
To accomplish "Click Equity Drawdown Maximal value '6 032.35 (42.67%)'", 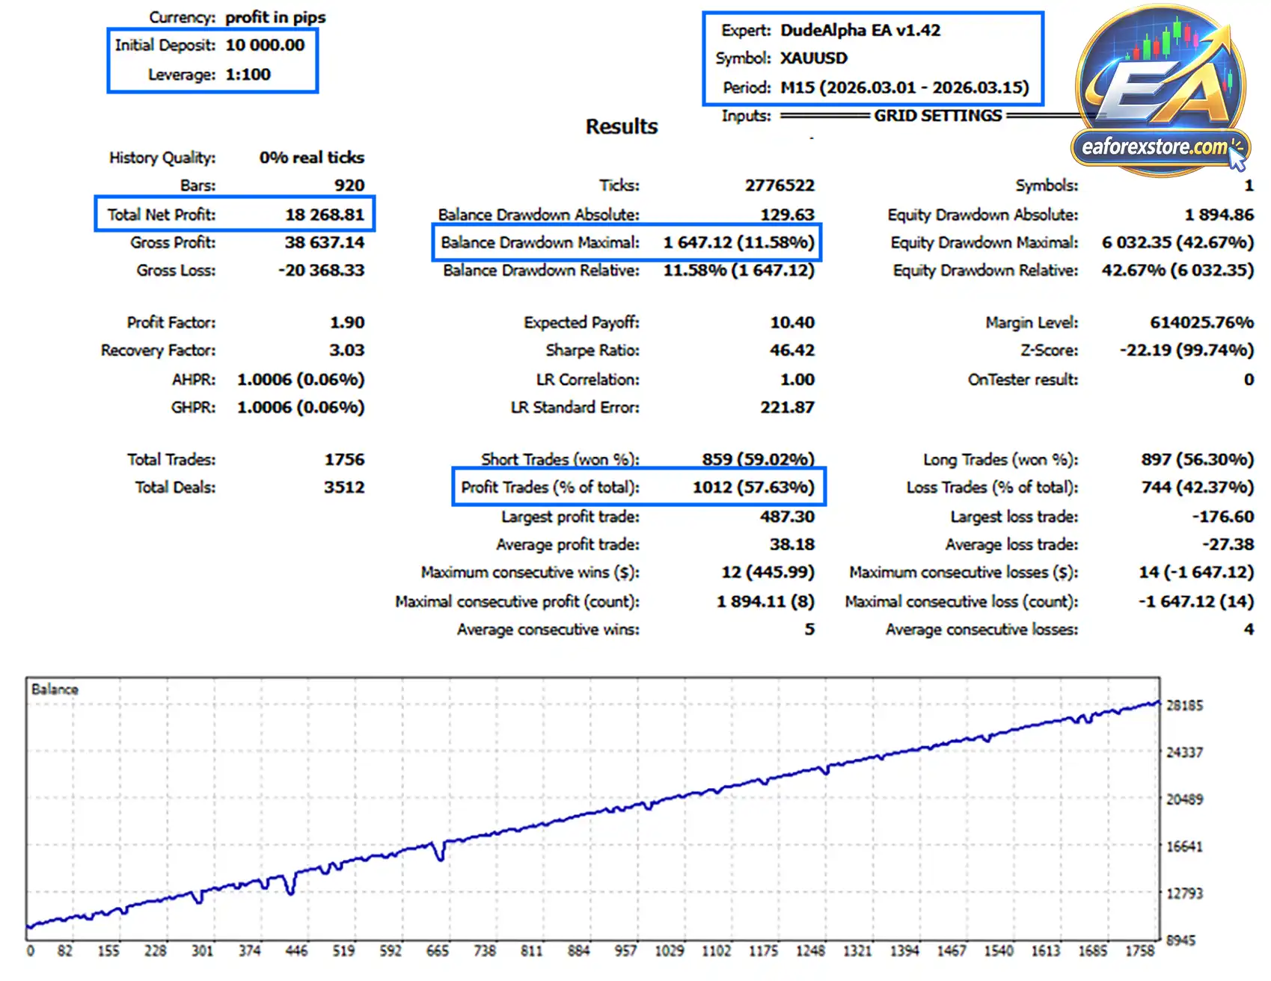I will pyautogui.click(x=1178, y=242).
